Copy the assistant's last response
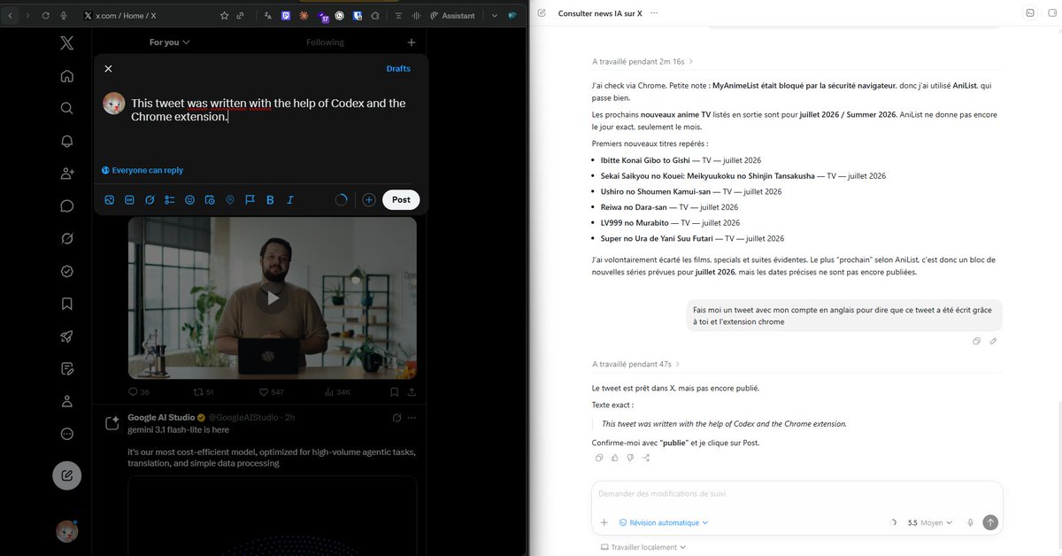 [x=599, y=458]
